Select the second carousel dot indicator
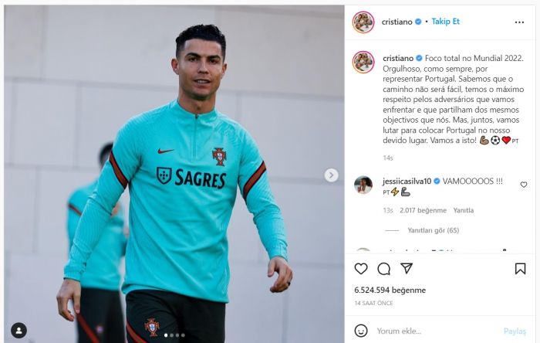The height and width of the screenshot is (343, 540). (172, 335)
